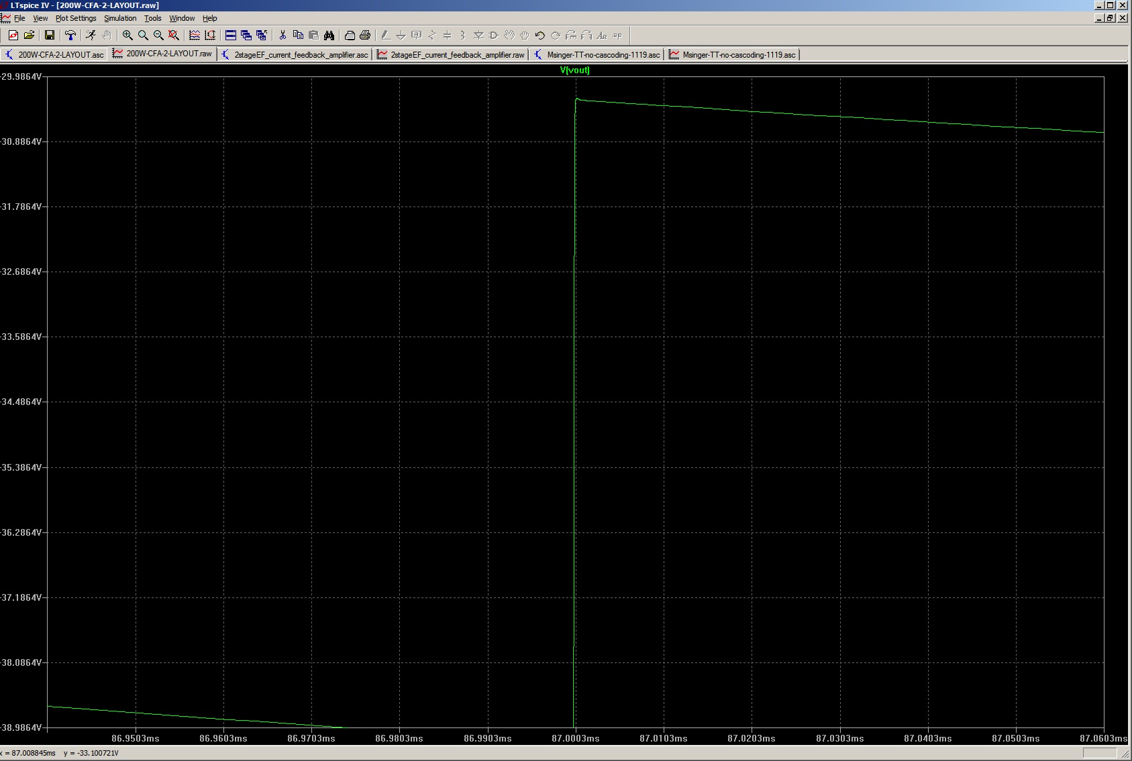Screen dimensions: 1132x761
Task: Switch to the 200W-CFA-2-LAYOUT.asc tab
Action: [54, 55]
